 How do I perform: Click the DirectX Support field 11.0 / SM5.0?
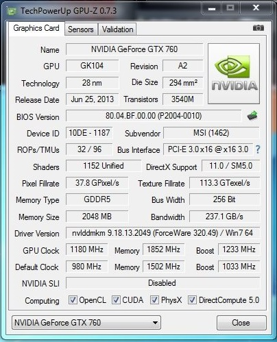(231, 166)
